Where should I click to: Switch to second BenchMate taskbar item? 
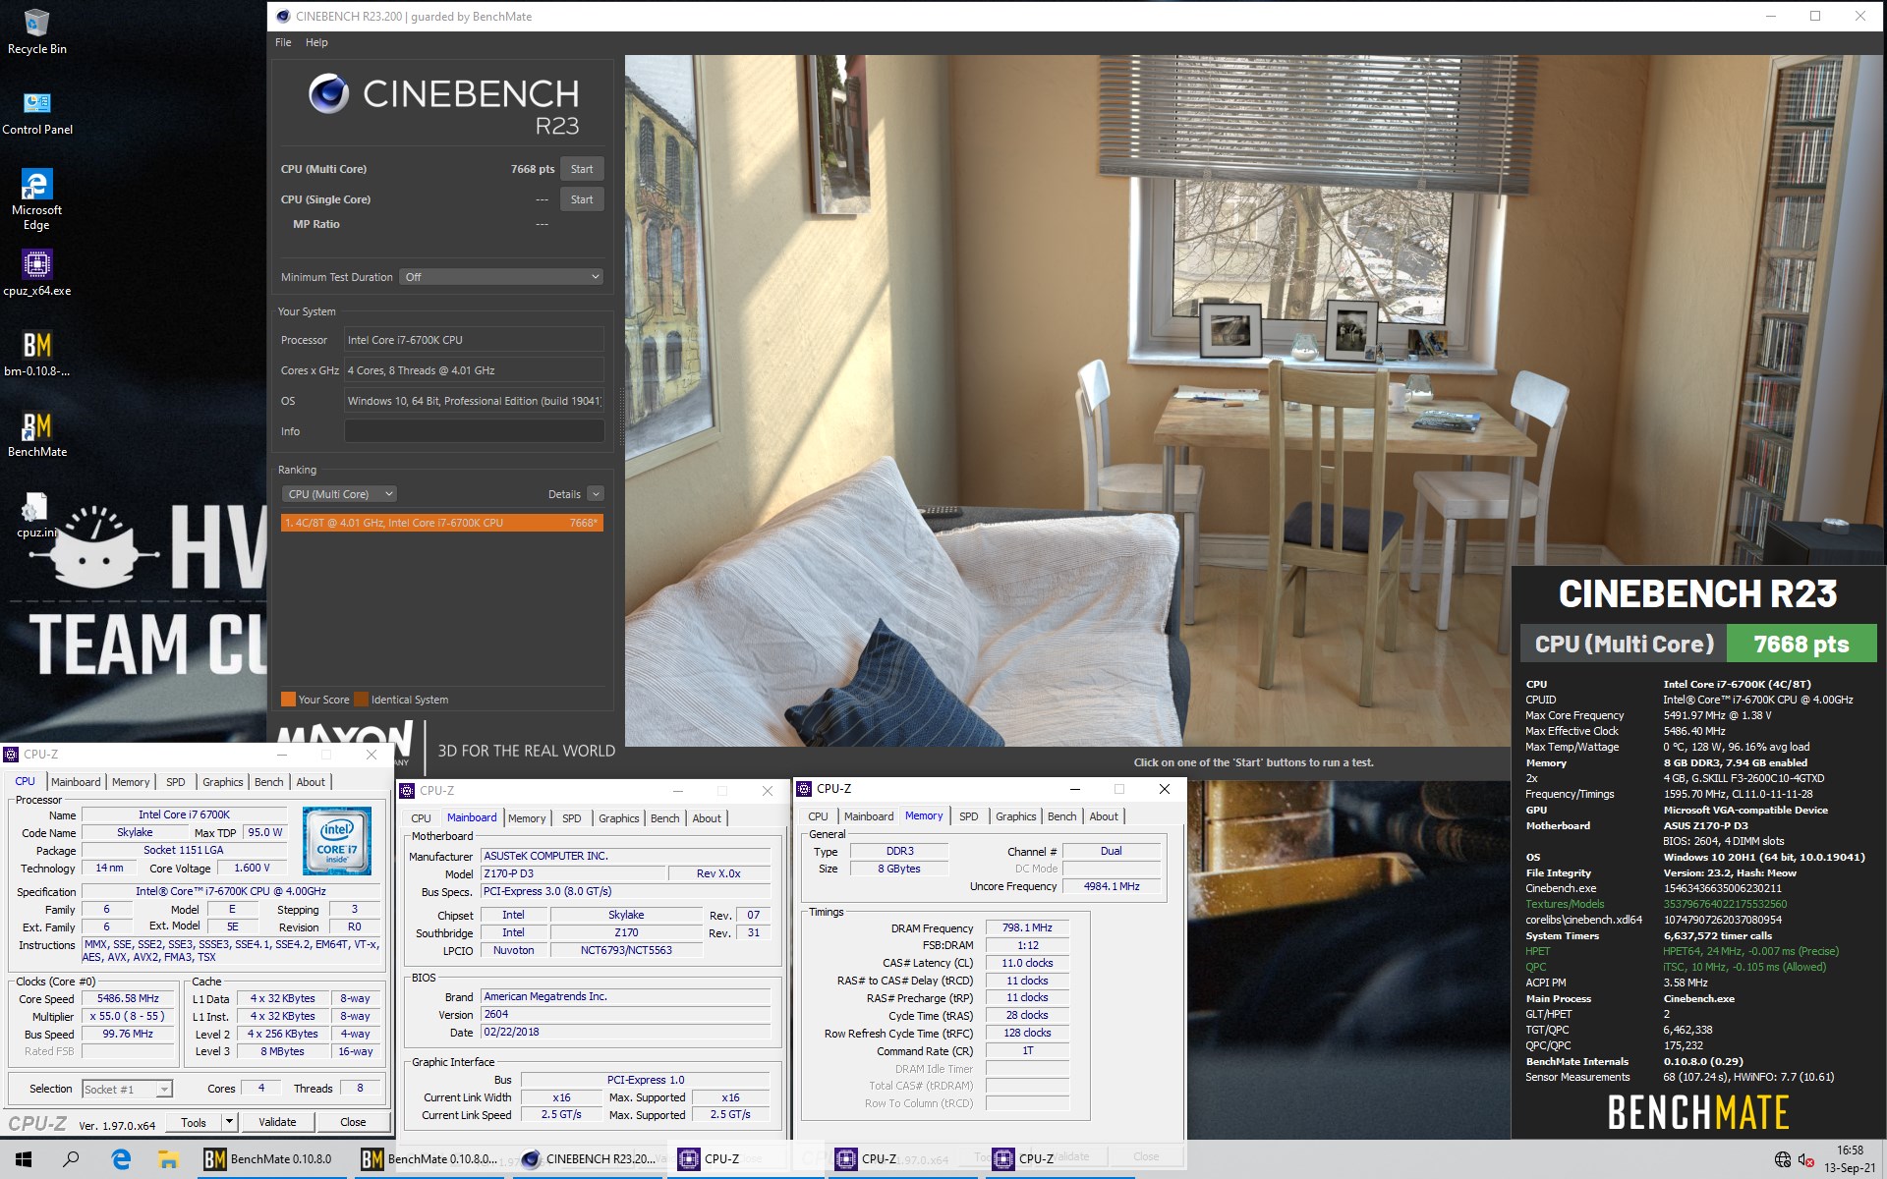tap(429, 1159)
